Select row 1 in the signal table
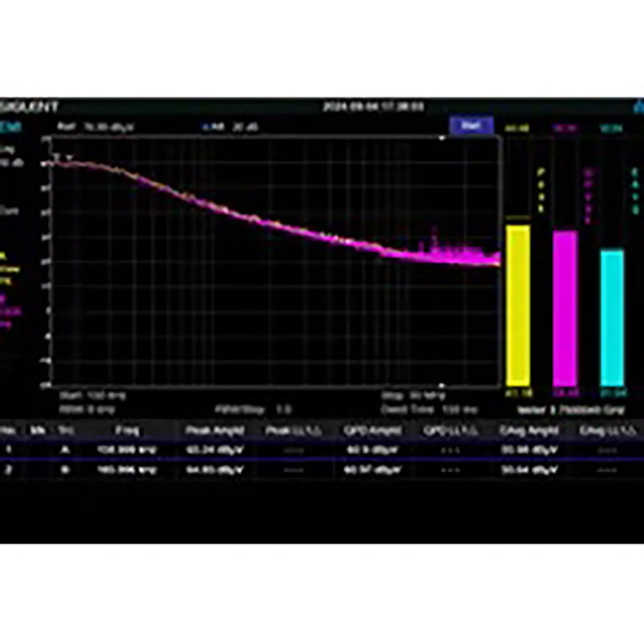644x644 pixels. tap(322, 449)
